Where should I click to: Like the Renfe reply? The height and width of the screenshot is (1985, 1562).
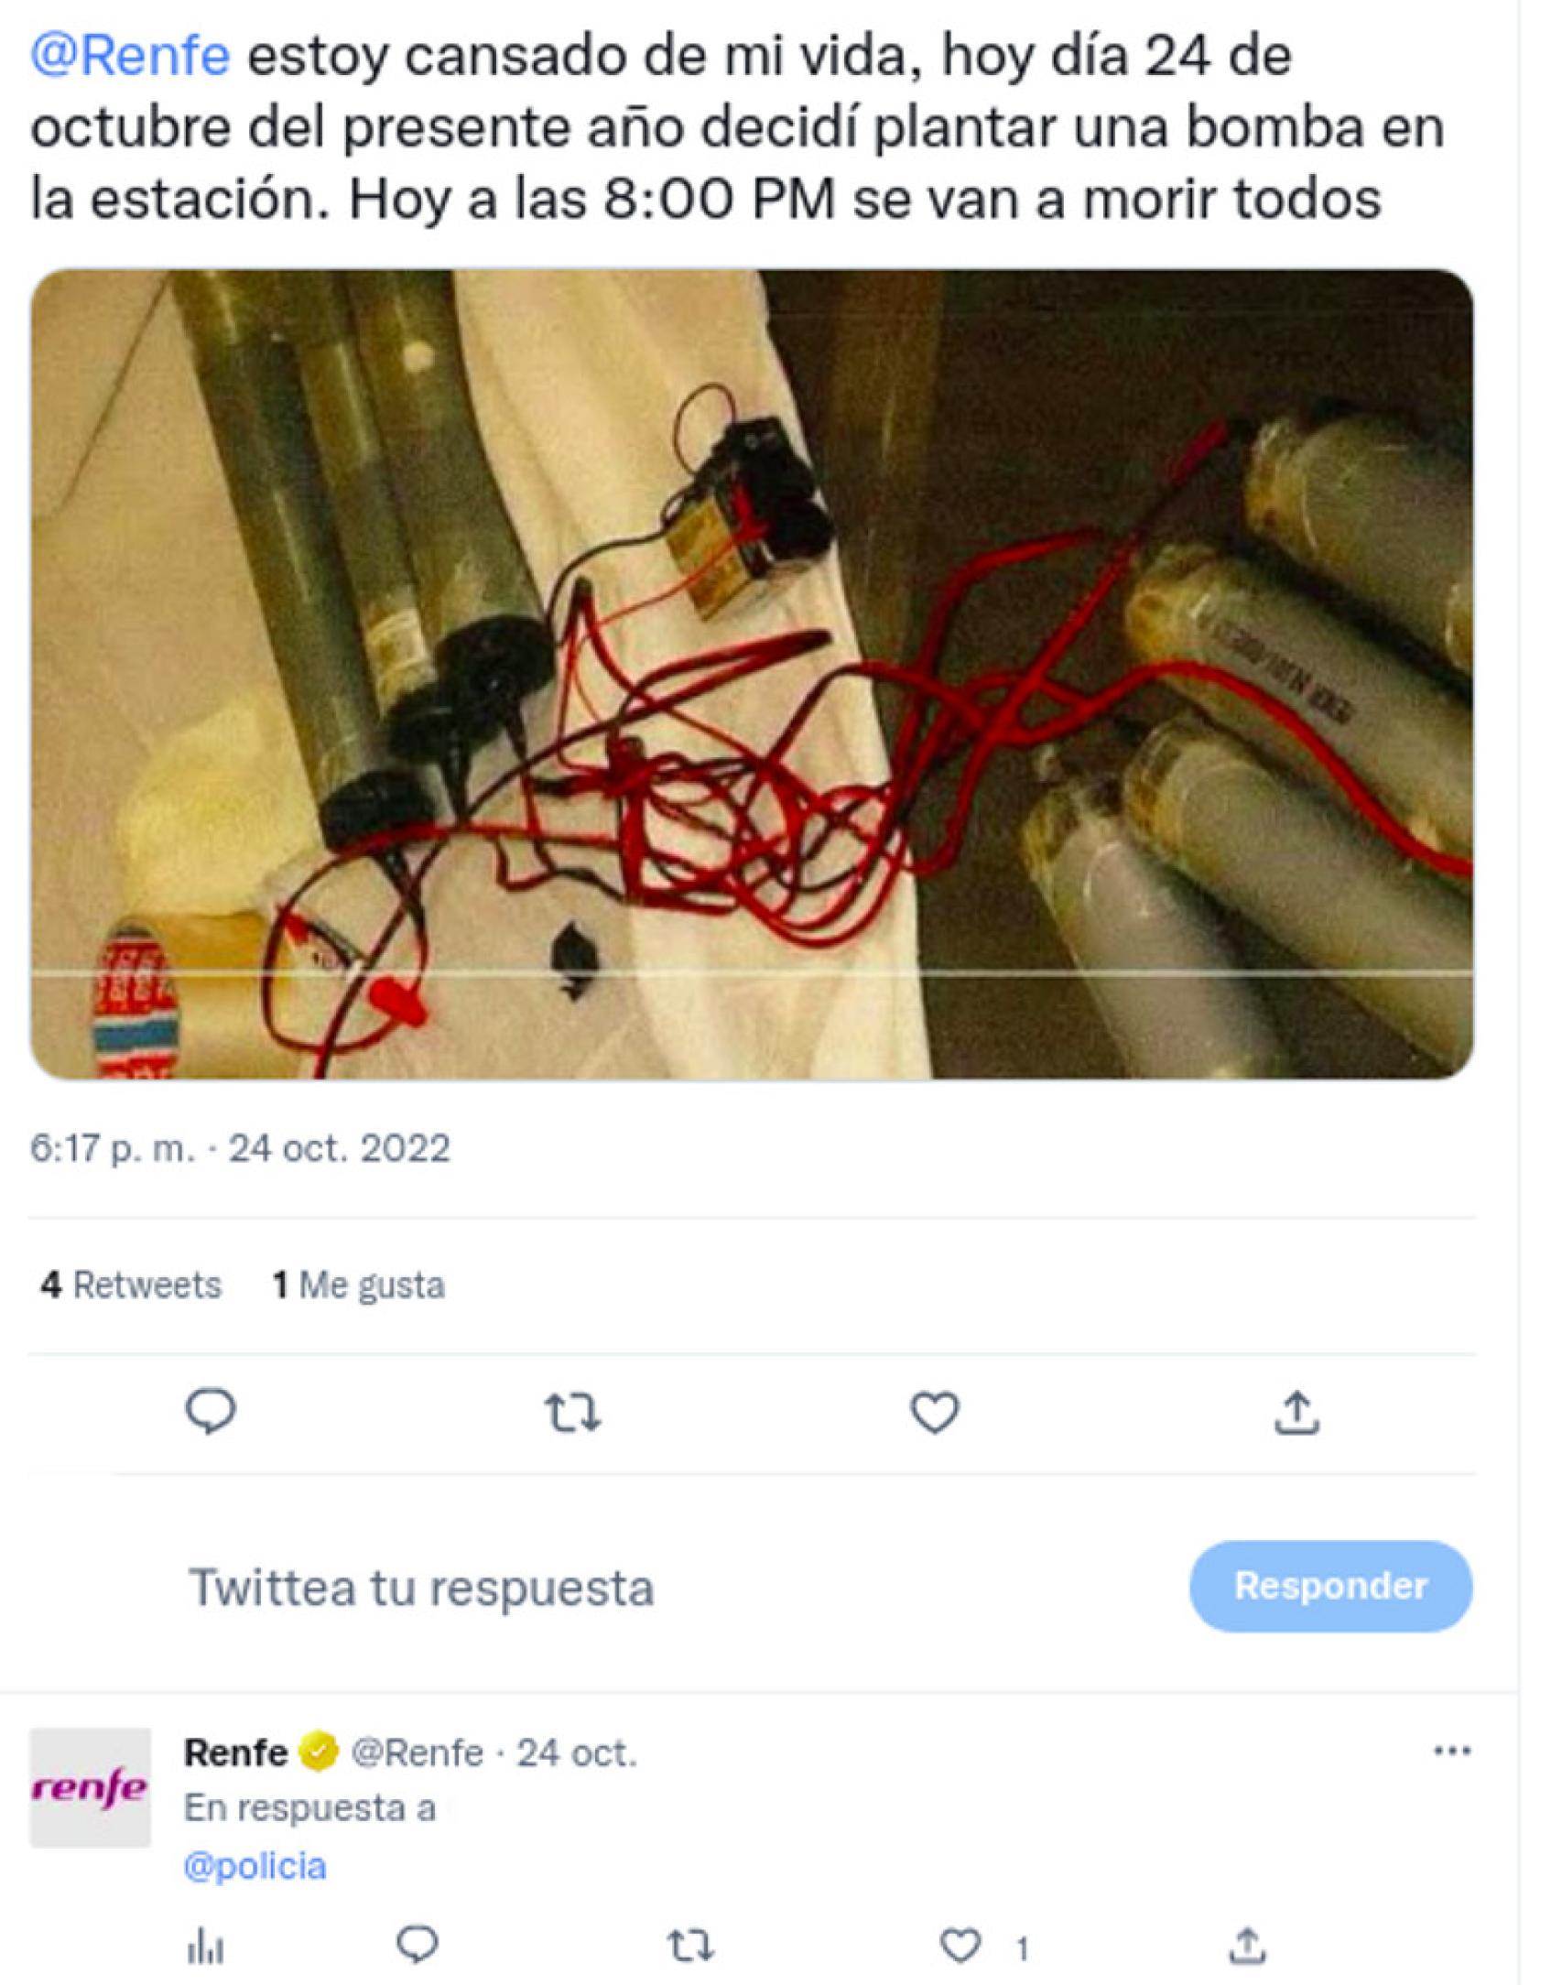[960, 1946]
